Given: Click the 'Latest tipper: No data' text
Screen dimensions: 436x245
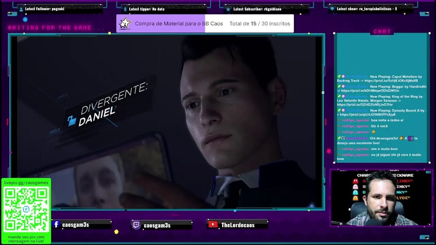Looking at the screenshot, I should coord(146,9).
